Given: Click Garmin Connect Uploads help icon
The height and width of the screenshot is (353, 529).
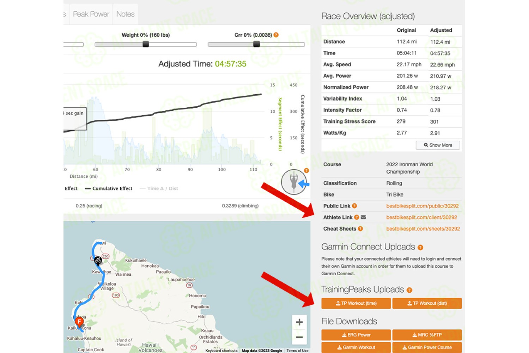Looking at the screenshot, I should (420, 247).
